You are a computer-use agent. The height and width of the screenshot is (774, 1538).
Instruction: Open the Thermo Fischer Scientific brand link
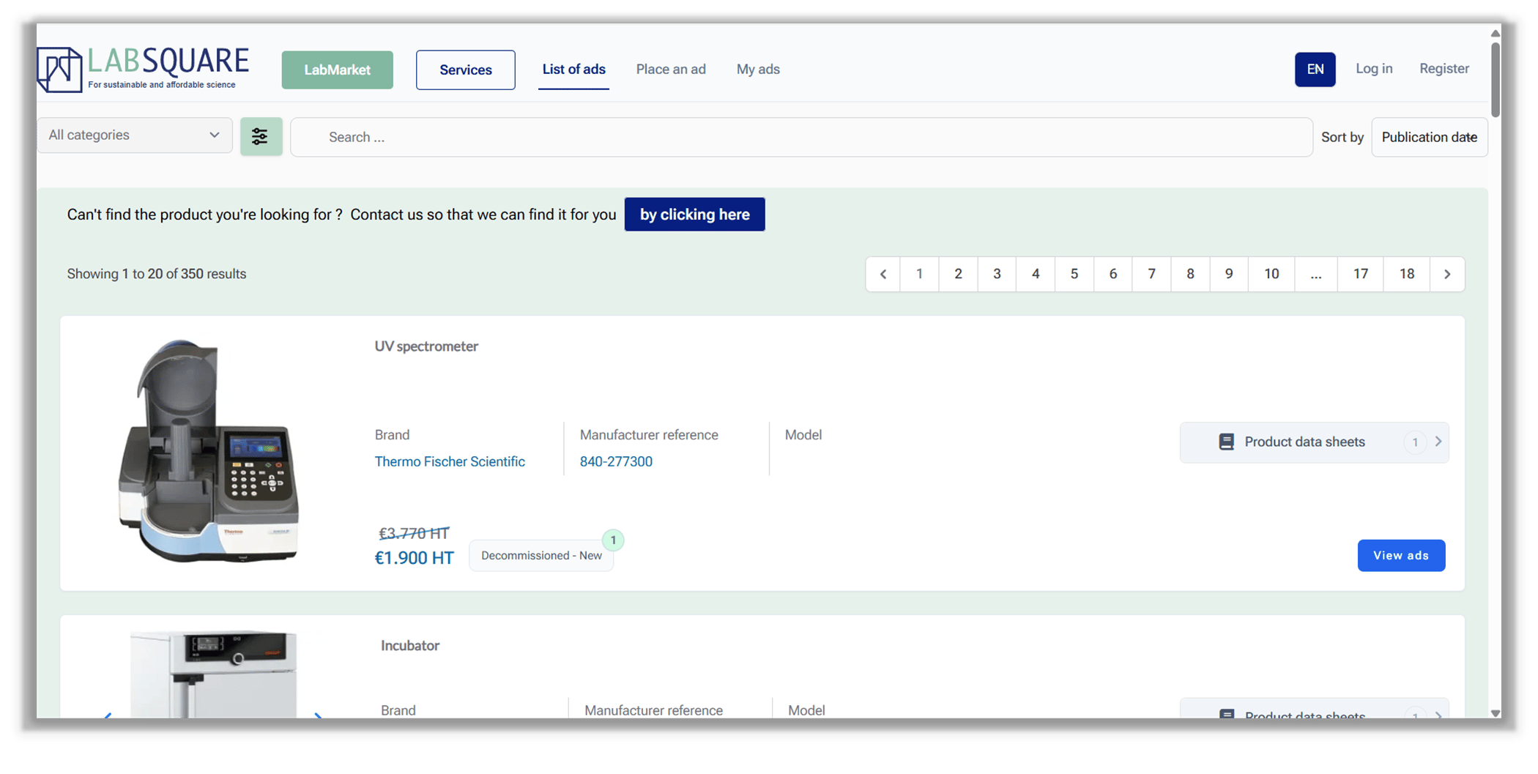450,461
